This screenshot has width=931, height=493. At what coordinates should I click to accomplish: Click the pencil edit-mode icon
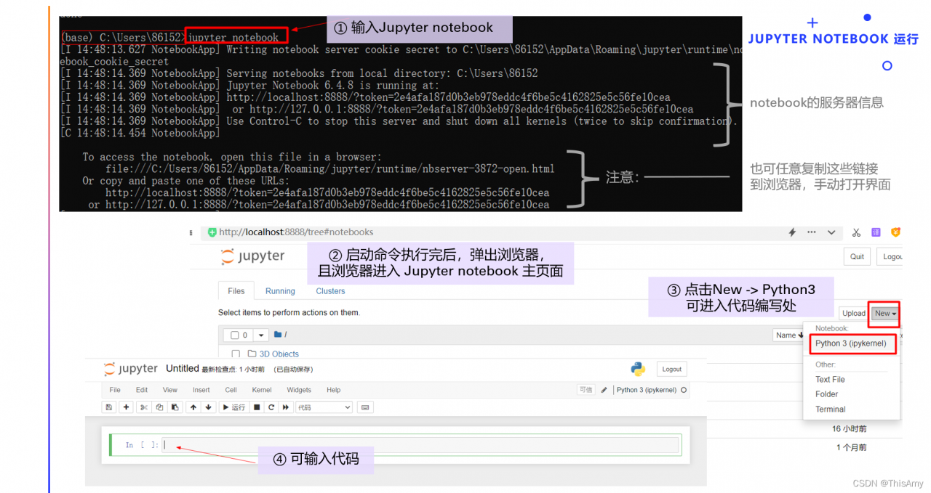click(x=604, y=390)
